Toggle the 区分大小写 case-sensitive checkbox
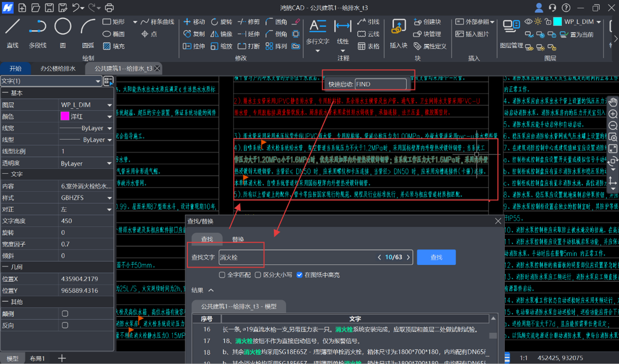Screen dimensions: 619x364 (258, 275)
